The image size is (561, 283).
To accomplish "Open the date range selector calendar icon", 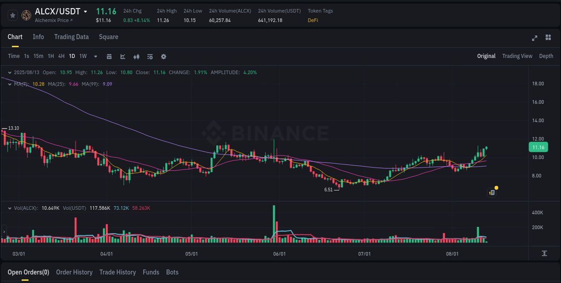I will (109, 57).
